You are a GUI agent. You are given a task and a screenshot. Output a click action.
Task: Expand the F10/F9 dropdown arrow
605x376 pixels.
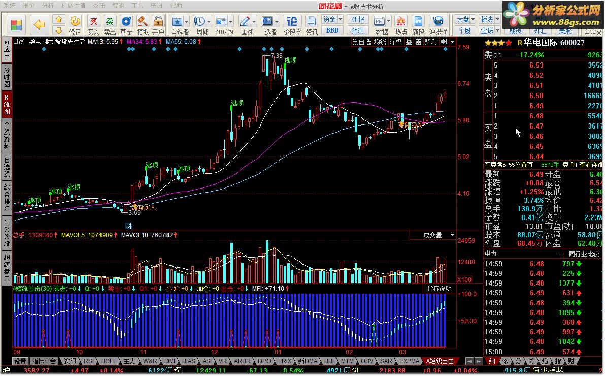[231, 21]
